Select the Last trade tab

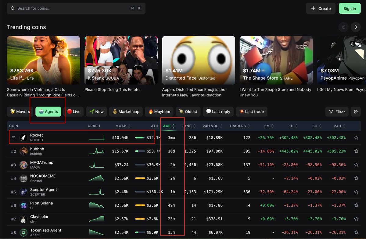(x=251, y=112)
